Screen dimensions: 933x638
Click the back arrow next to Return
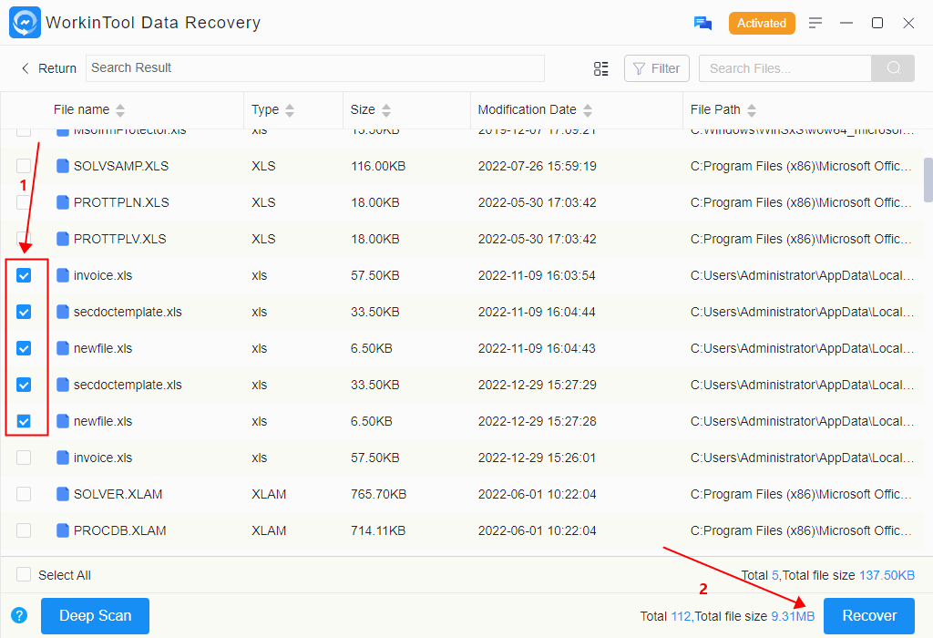(x=25, y=68)
